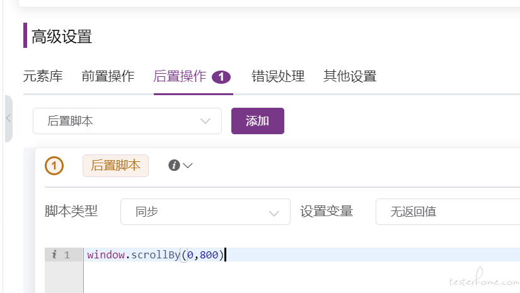The height and width of the screenshot is (293, 520).
Task: Click the 高级设置 heading
Action: pyautogui.click(x=61, y=37)
